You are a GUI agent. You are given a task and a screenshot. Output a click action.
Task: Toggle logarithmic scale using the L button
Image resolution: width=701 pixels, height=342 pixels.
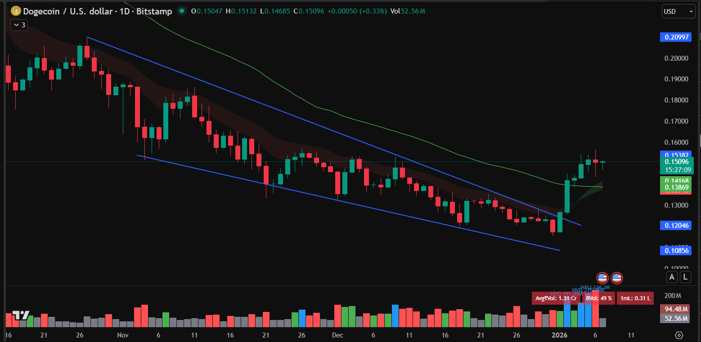coord(685,277)
